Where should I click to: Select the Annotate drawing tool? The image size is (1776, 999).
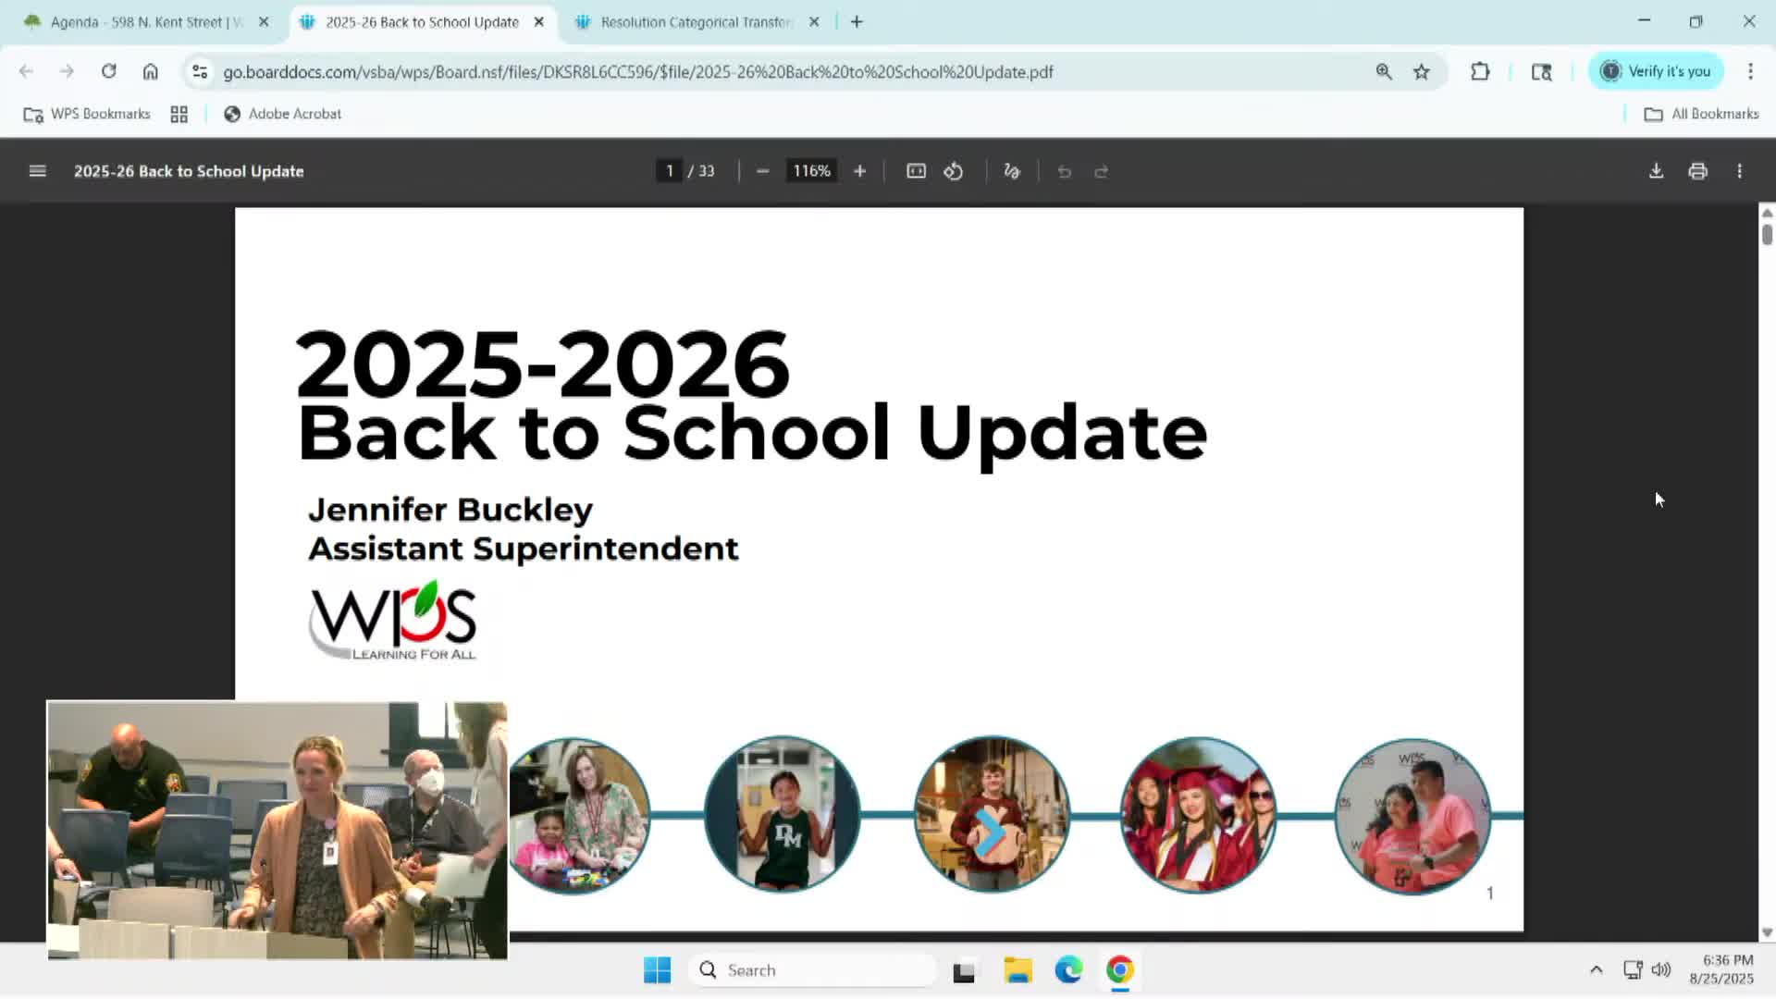pos(1011,171)
